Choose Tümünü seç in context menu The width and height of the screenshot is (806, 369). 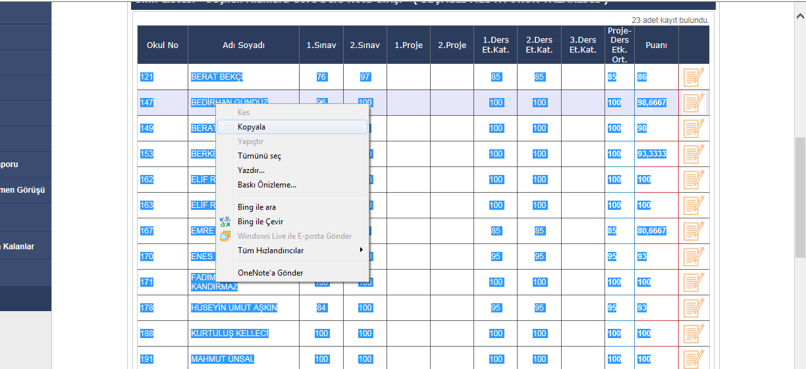point(259,156)
